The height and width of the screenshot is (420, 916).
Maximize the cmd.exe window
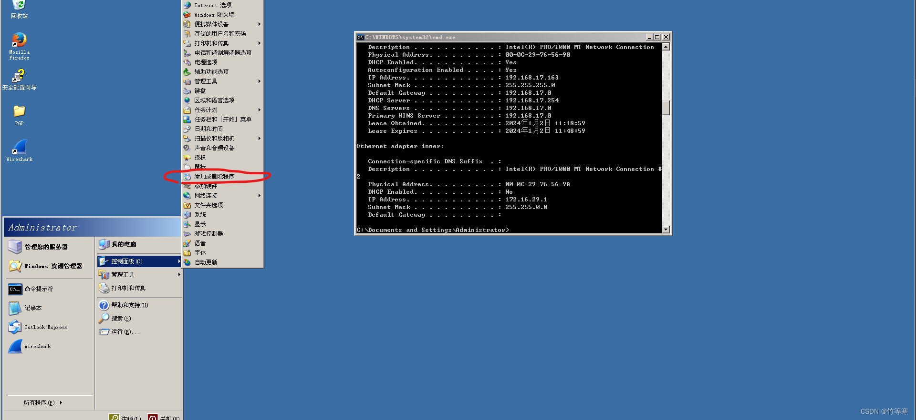pyautogui.click(x=657, y=37)
